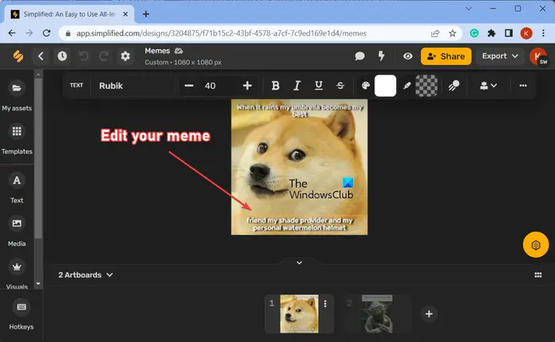Click the white text color swatch
The image size is (555, 342).
pyautogui.click(x=385, y=86)
